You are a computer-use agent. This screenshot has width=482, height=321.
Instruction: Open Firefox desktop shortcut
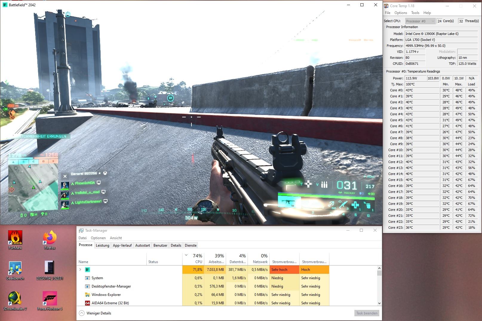(50, 240)
